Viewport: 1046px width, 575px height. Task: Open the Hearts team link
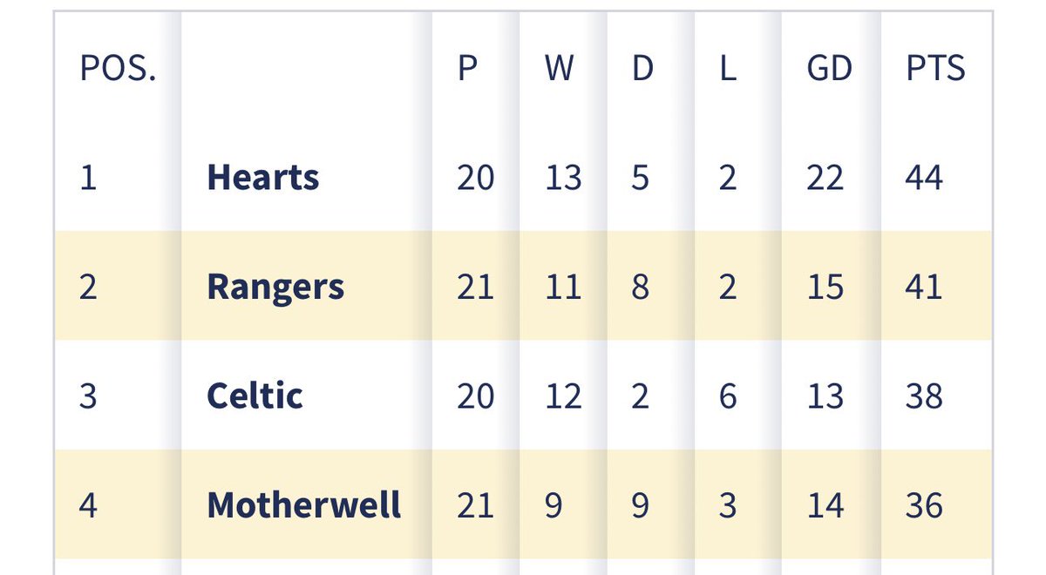click(x=262, y=178)
